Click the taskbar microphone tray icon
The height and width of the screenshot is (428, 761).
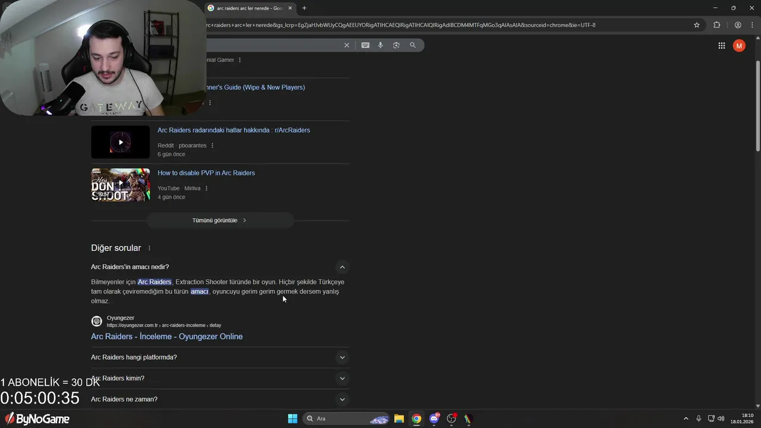click(x=699, y=418)
